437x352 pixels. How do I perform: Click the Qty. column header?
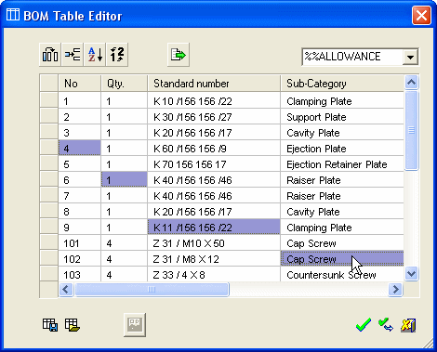[x=125, y=84]
